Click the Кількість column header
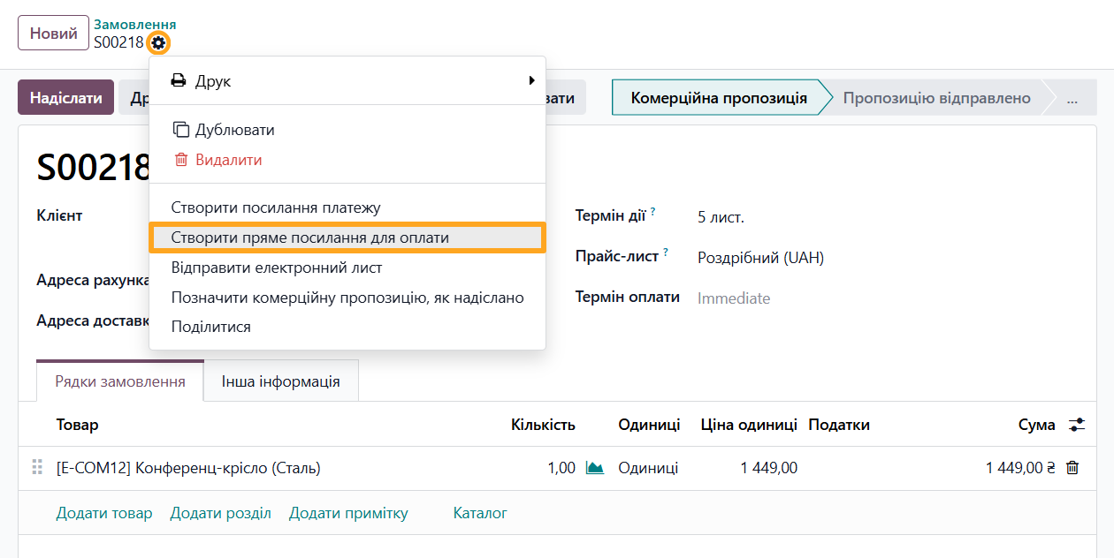Viewport: 1114px width, 558px height. 543,425
